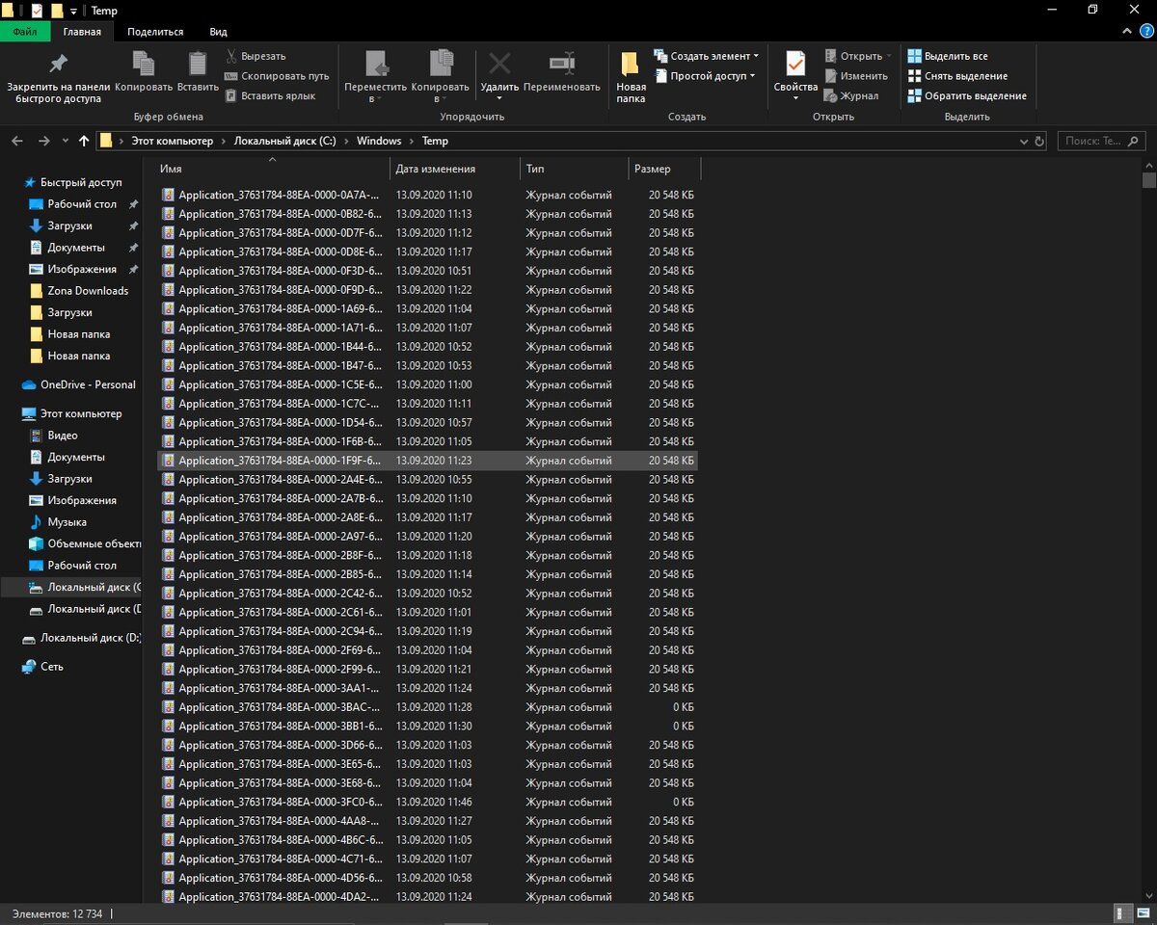Select Вырезать (cut) command

(x=256, y=56)
